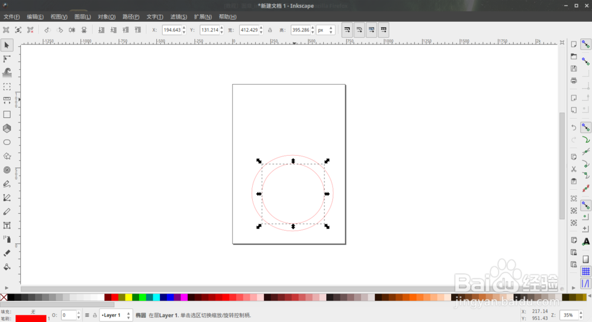Toggle scale rounded corners option
592x322 pixels.
tap(359, 30)
